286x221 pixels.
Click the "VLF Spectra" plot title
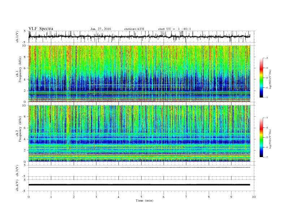(41, 29)
